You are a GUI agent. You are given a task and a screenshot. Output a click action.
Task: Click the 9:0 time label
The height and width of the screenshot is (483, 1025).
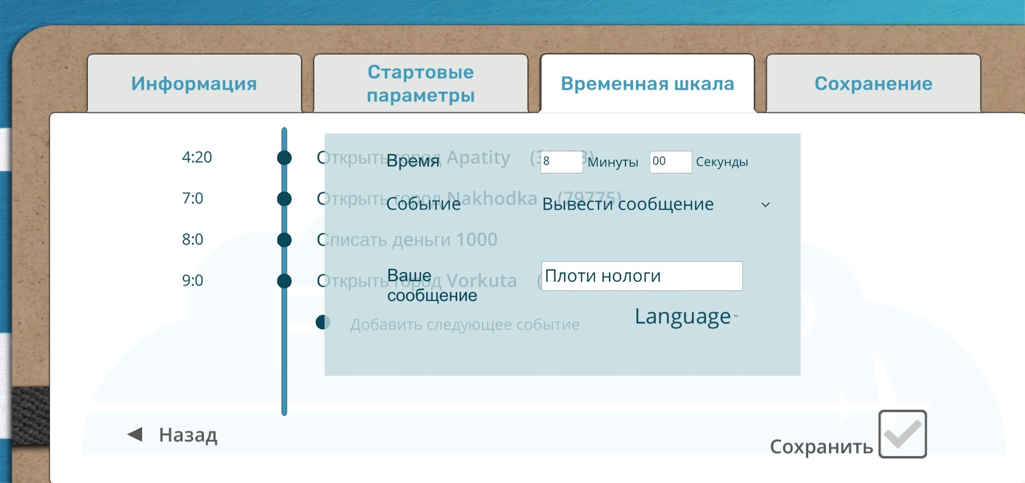(193, 280)
